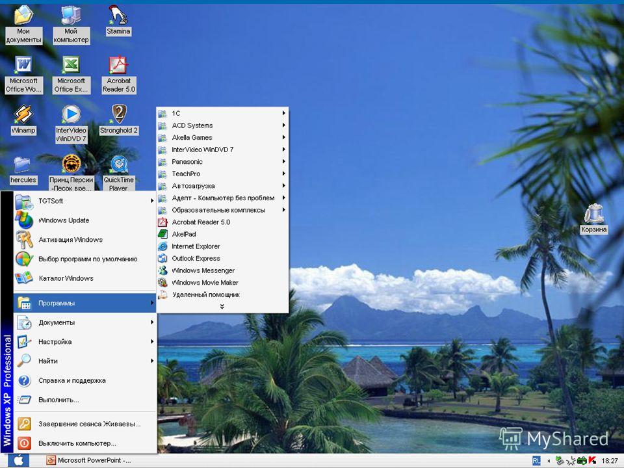The image size is (624, 468).
Task: Switch to the Microsoft PowerPoint taskbar button
Action: pyautogui.click(x=89, y=460)
